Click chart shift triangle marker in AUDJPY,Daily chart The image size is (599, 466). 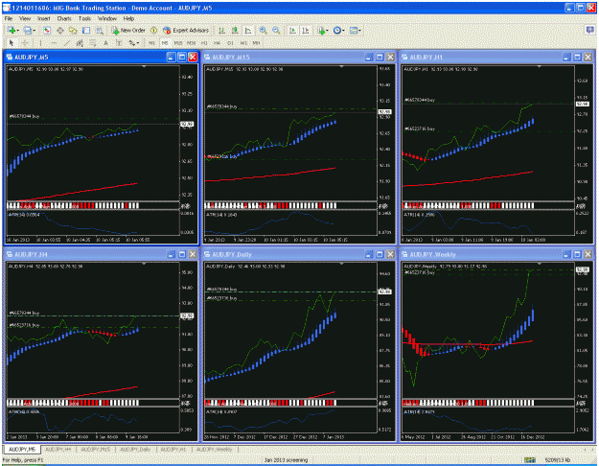click(341, 264)
